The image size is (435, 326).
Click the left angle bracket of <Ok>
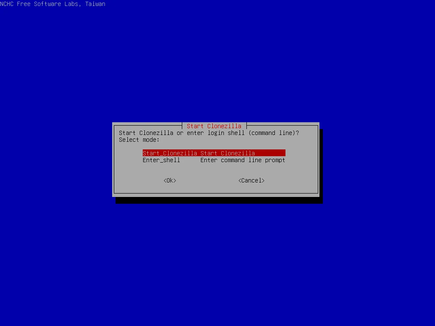coord(165,180)
